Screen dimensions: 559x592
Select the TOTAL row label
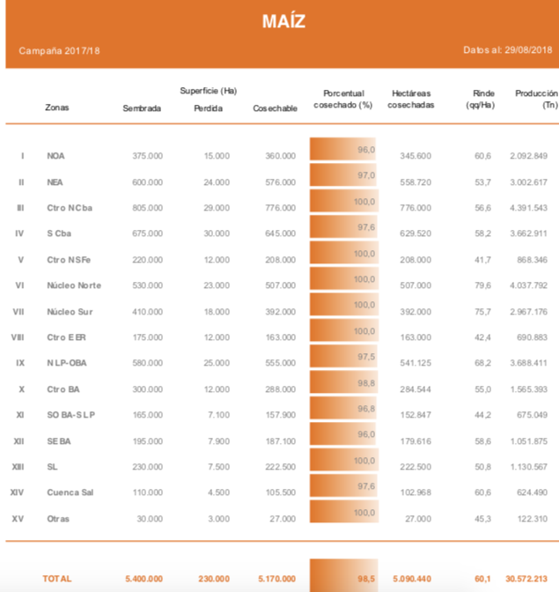click(x=58, y=578)
